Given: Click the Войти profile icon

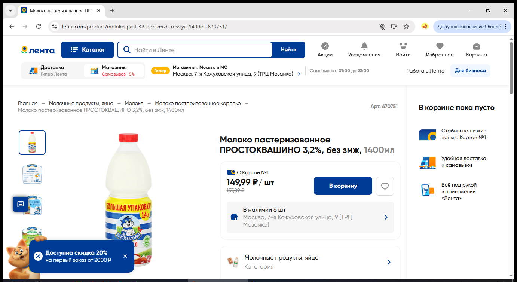Looking at the screenshot, I should [403, 46].
